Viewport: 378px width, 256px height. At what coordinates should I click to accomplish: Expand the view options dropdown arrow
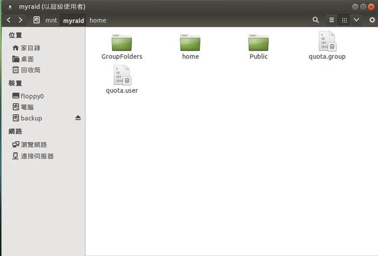356,20
